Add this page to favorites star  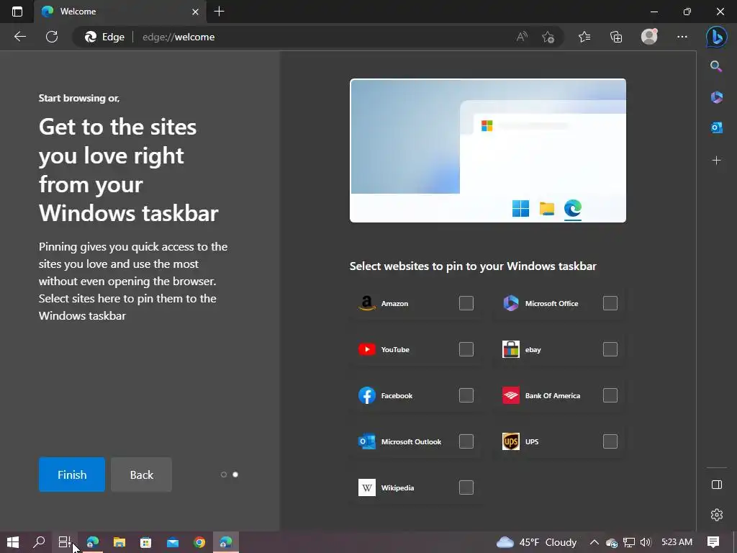click(x=548, y=37)
